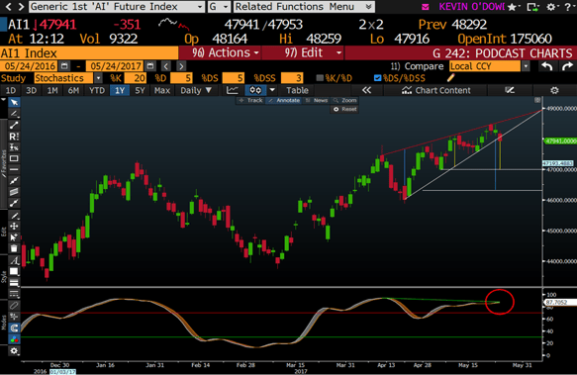Open calendar picker beside start date 05/24/2016
The image size is (577, 375).
click(64, 66)
